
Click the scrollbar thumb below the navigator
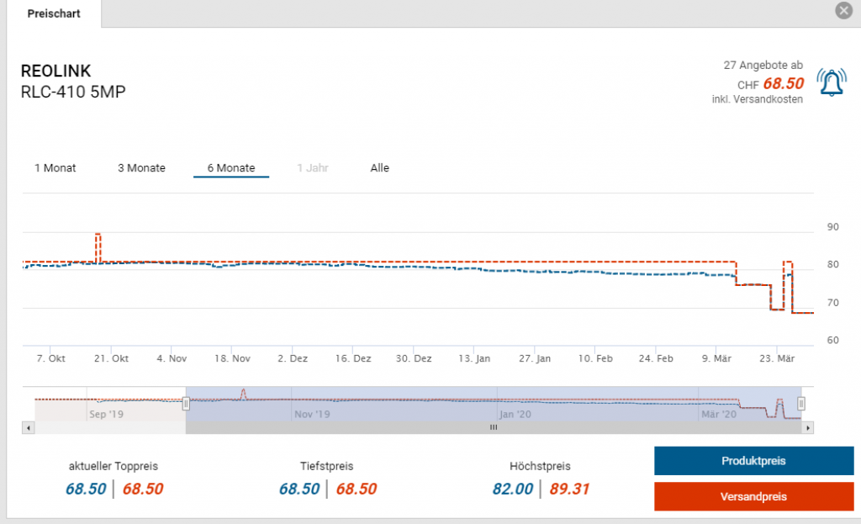pos(494,427)
